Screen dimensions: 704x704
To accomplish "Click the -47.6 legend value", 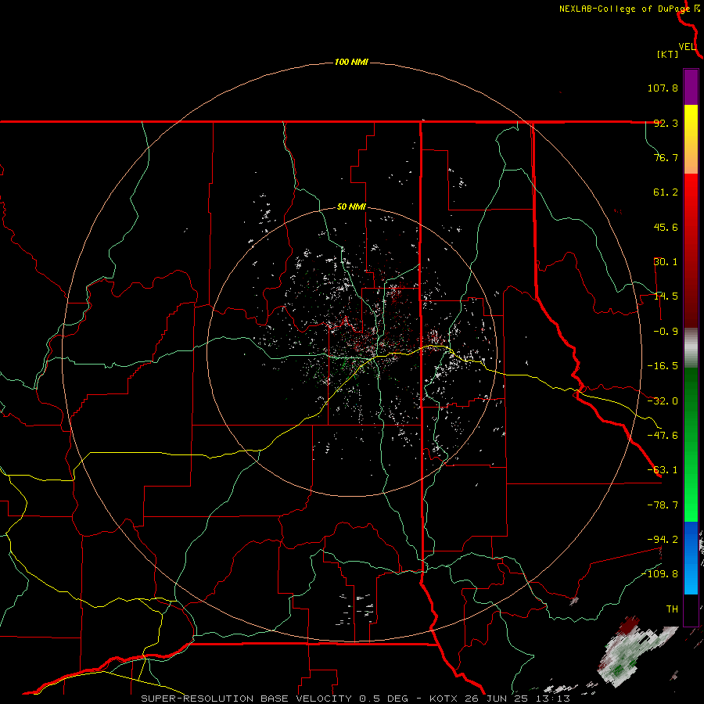I will pos(663,436).
